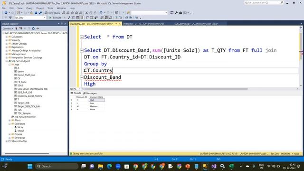Viewport: 304px width, 171px height.
Task: Click the Connect Object Explorer plug icon
Action: coord(16,28)
